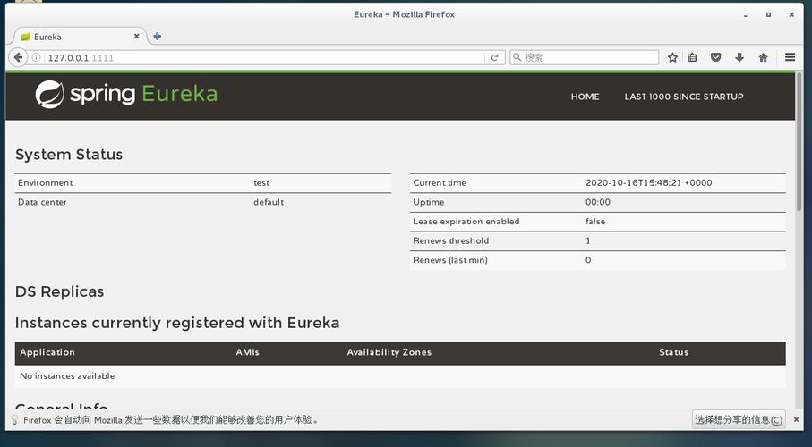Click the lightbulb icon in notification bar

point(14,419)
